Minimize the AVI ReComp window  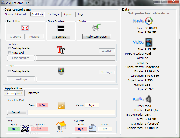click(157, 2)
